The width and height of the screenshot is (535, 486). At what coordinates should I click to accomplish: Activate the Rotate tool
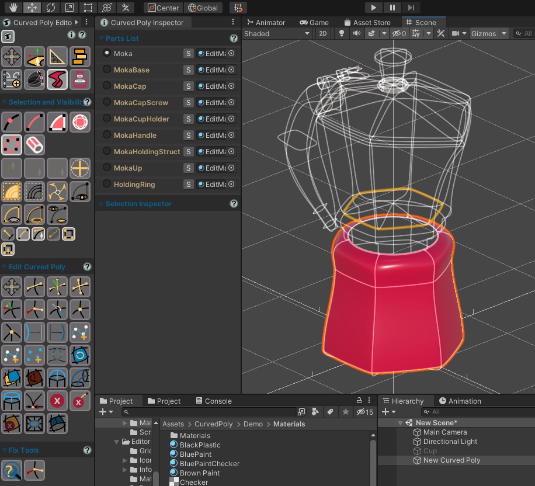pyautogui.click(x=50, y=8)
